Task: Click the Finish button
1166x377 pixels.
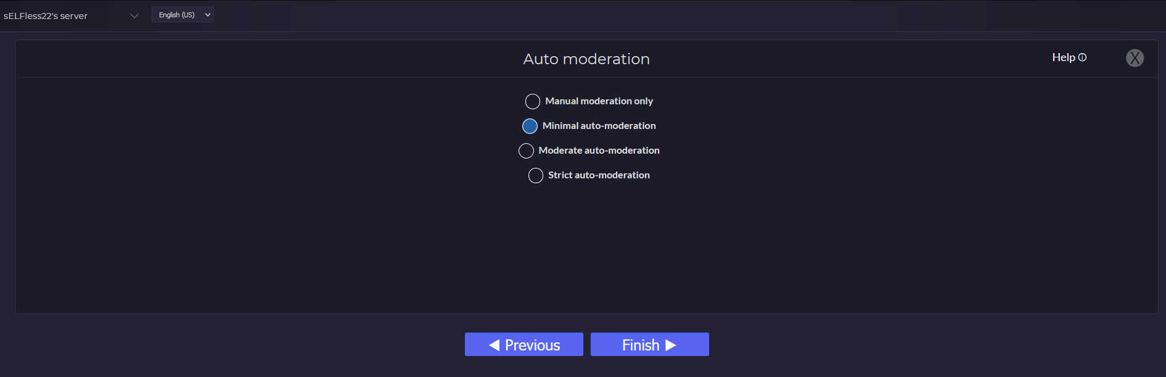Action: 649,344
